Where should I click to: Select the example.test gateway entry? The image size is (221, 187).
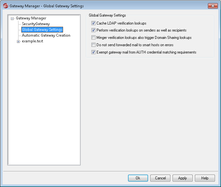point(32,41)
